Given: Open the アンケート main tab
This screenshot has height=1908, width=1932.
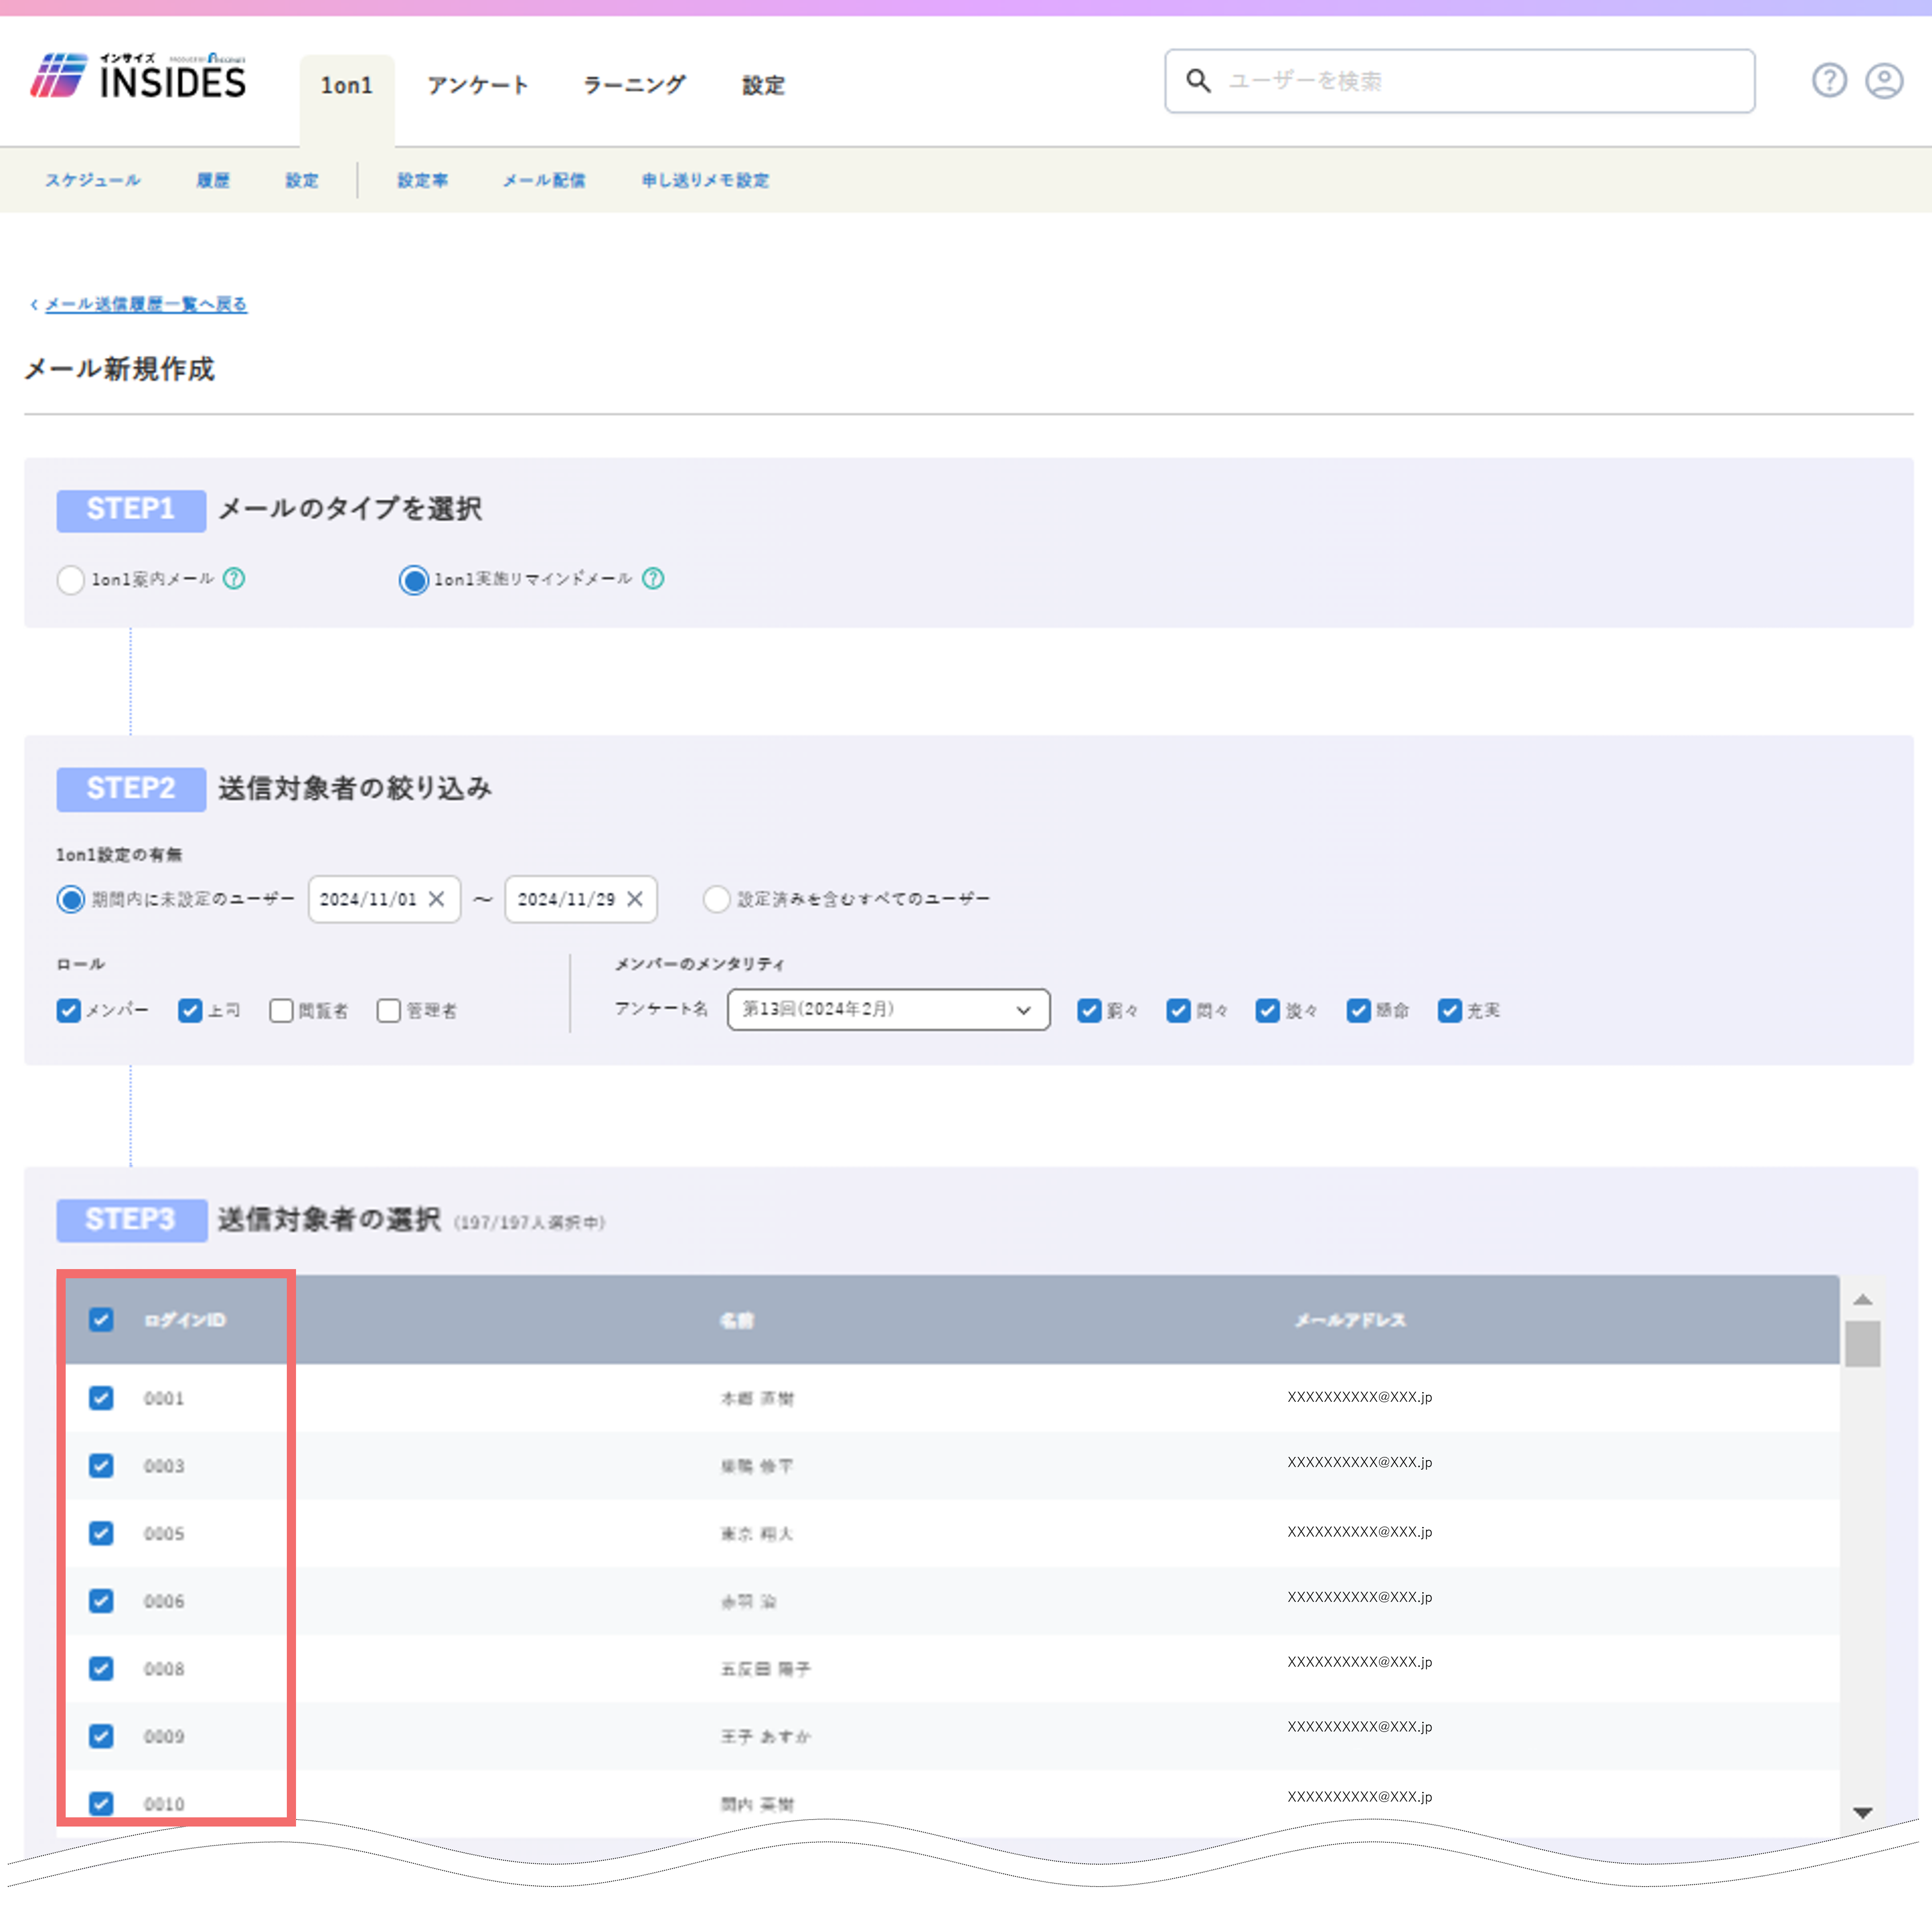Looking at the screenshot, I should [x=478, y=86].
